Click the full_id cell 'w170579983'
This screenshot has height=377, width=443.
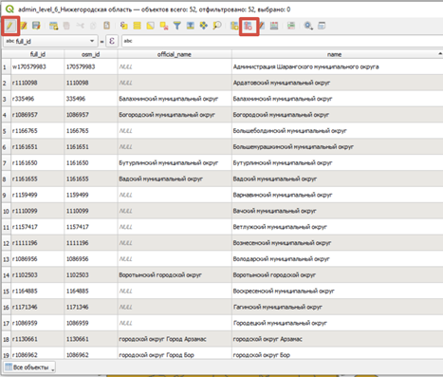(x=38, y=66)
